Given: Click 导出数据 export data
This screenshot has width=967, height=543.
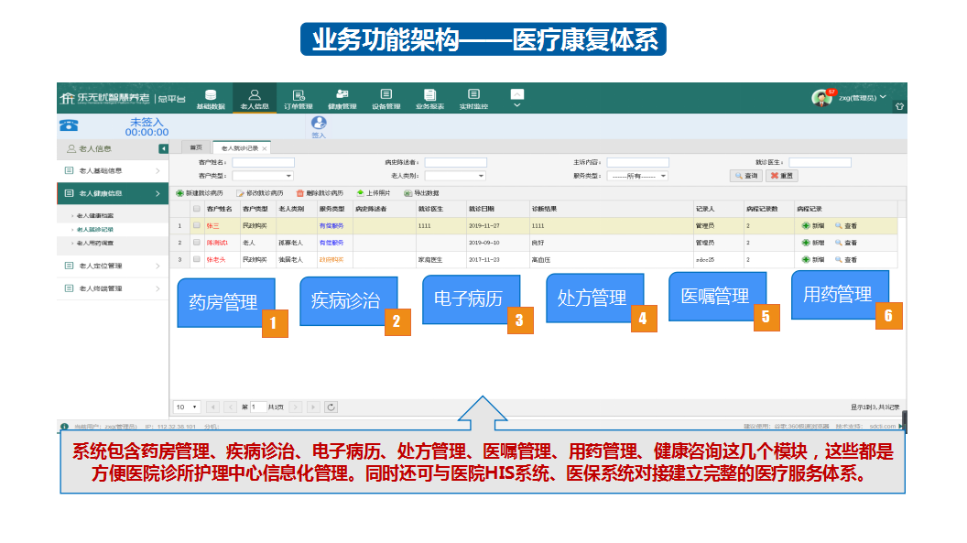Looking at the screenshot, I should tap(421, 193).
